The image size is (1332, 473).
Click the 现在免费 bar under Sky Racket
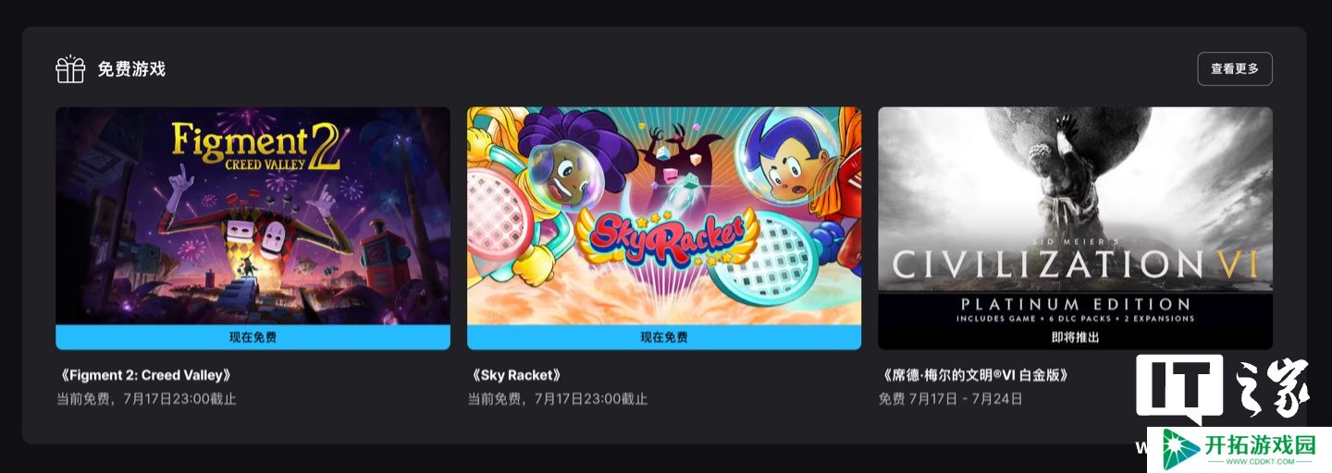pos(664,337)
